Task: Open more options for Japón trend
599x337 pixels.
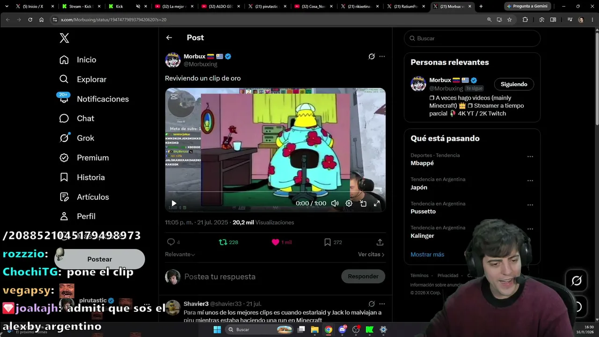Action: click(530, 181)
